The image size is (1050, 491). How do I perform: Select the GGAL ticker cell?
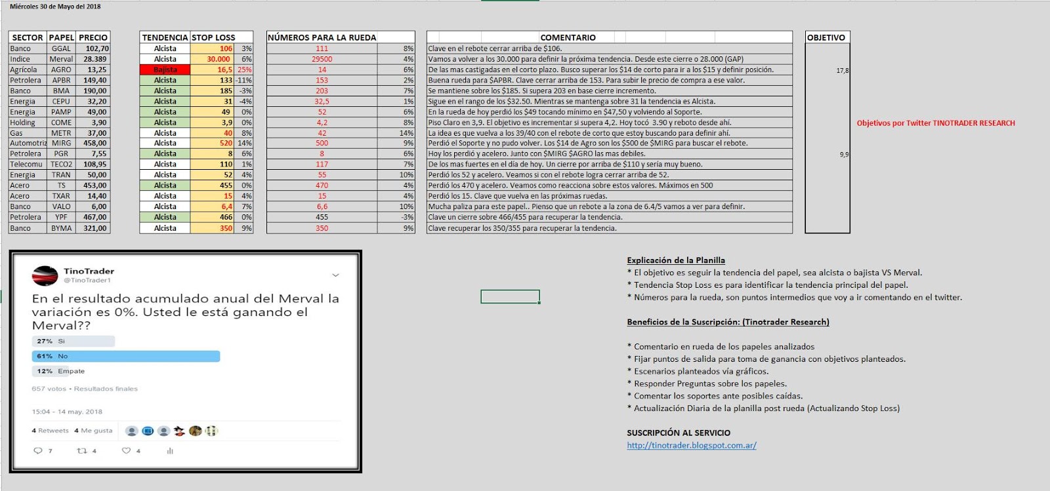[61, 49]
